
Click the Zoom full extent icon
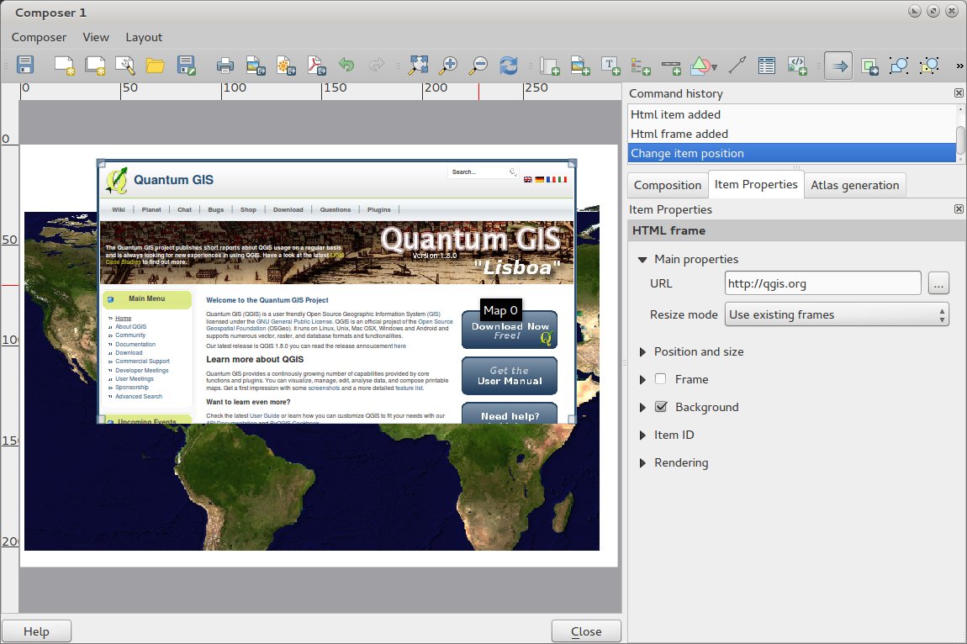click(x=419, y=66)
